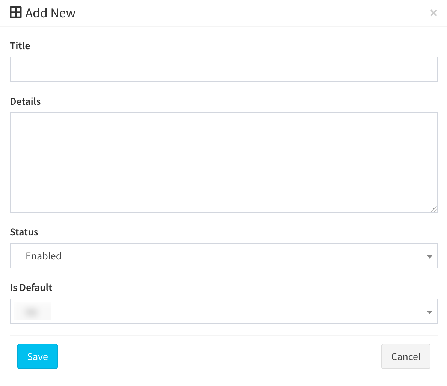Open the Status dropdown arrow
The height and width of the screenshot is (386, 447).
(x=430, y=256)
